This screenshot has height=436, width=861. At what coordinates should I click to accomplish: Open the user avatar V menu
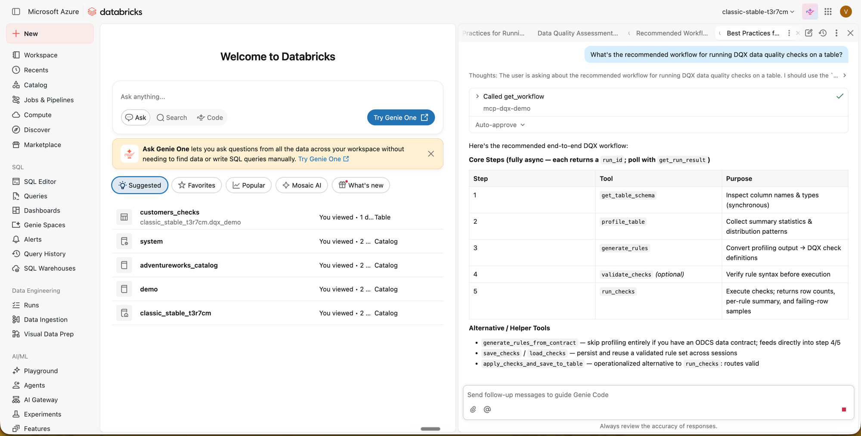pyautogui.click(x=846, y=12)
